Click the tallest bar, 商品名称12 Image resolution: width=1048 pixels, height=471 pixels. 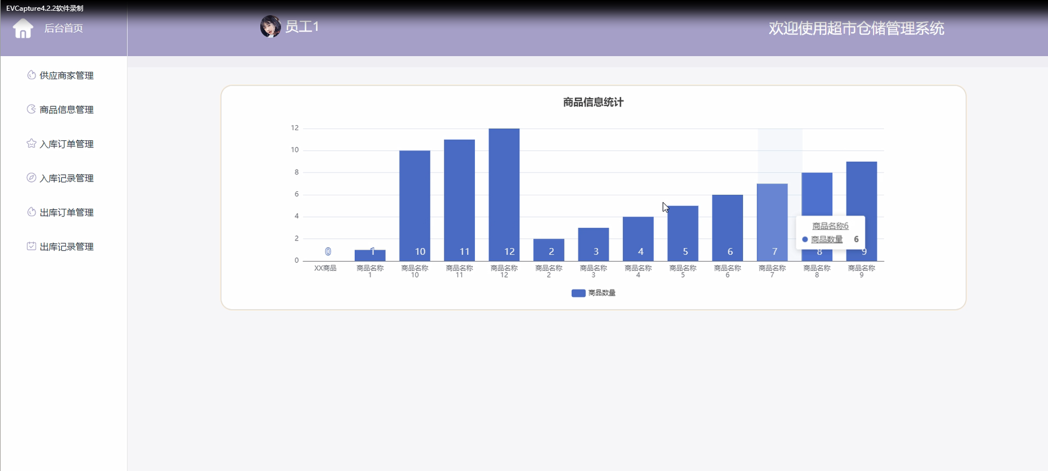(504, 195)
